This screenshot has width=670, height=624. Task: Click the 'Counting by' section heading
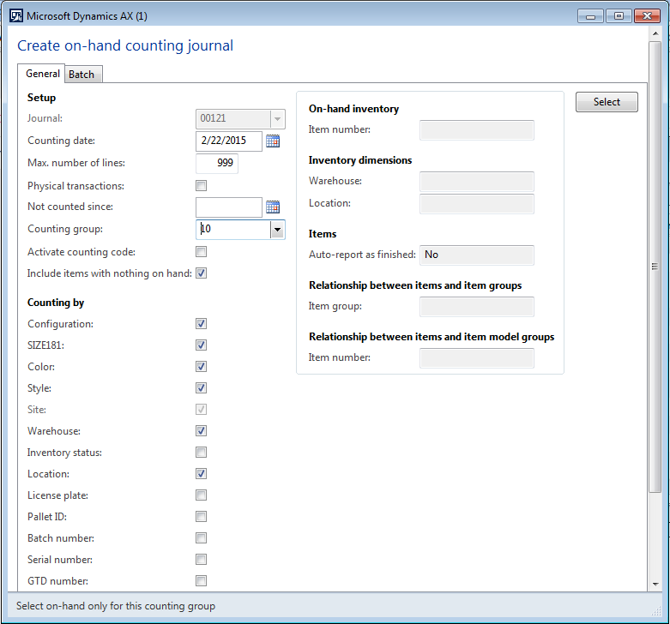point(56,303)
